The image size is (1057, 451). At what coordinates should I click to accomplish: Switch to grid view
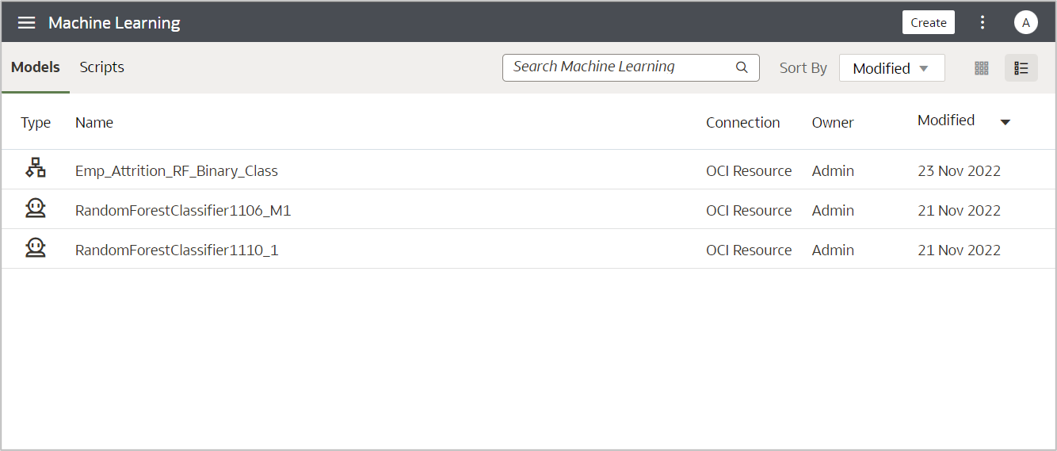click(982, 68)
